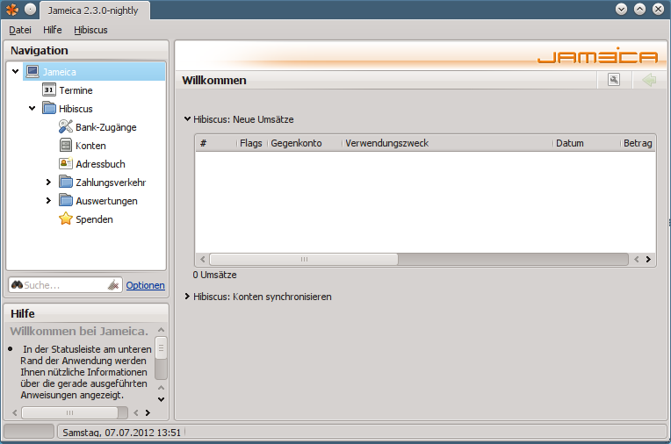
Task: Click the Hilfe panel vertical scrollbar thumb
Action: (161, 348)
